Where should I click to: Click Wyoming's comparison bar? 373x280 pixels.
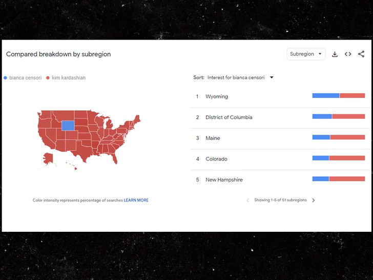(x=338, y=96)
